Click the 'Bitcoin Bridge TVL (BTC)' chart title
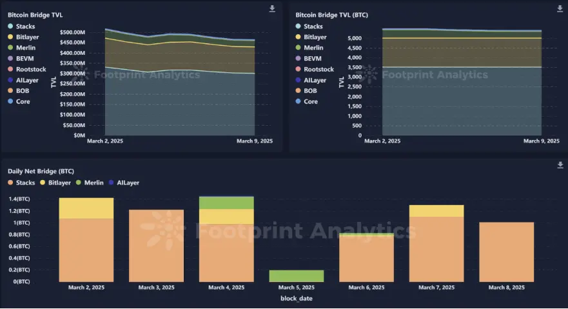 (x=331, y=15)
